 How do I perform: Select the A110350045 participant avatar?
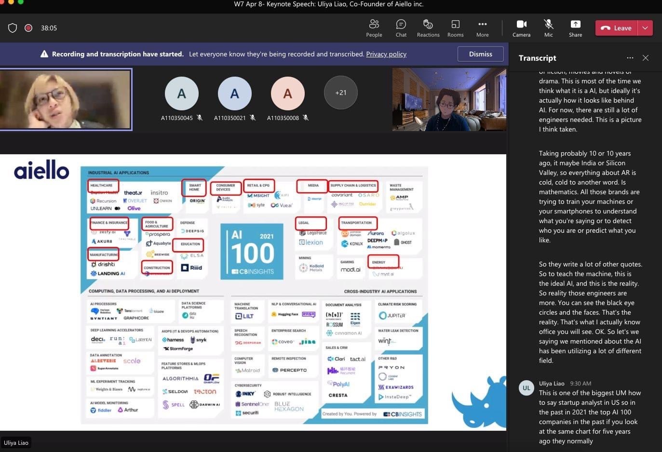pos(181,93)
